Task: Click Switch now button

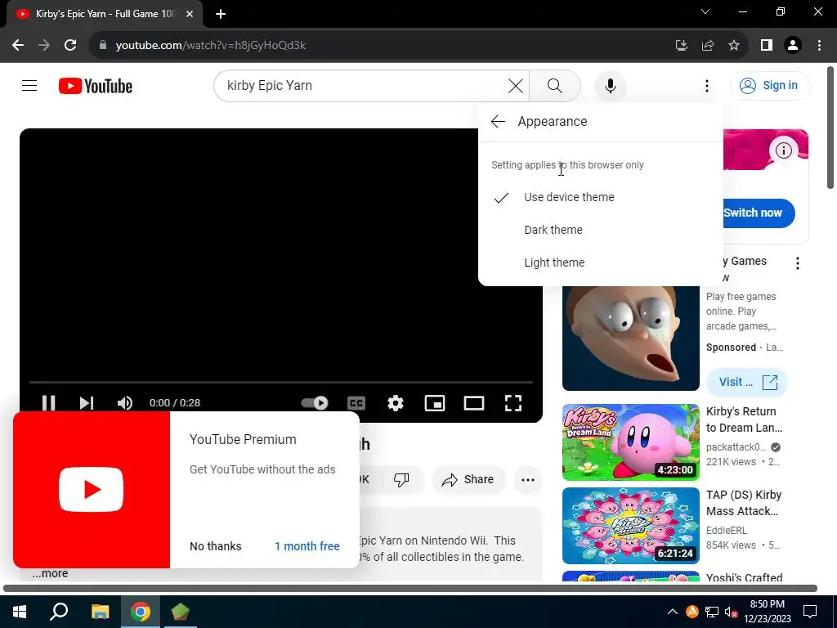Action: (759, 213)
